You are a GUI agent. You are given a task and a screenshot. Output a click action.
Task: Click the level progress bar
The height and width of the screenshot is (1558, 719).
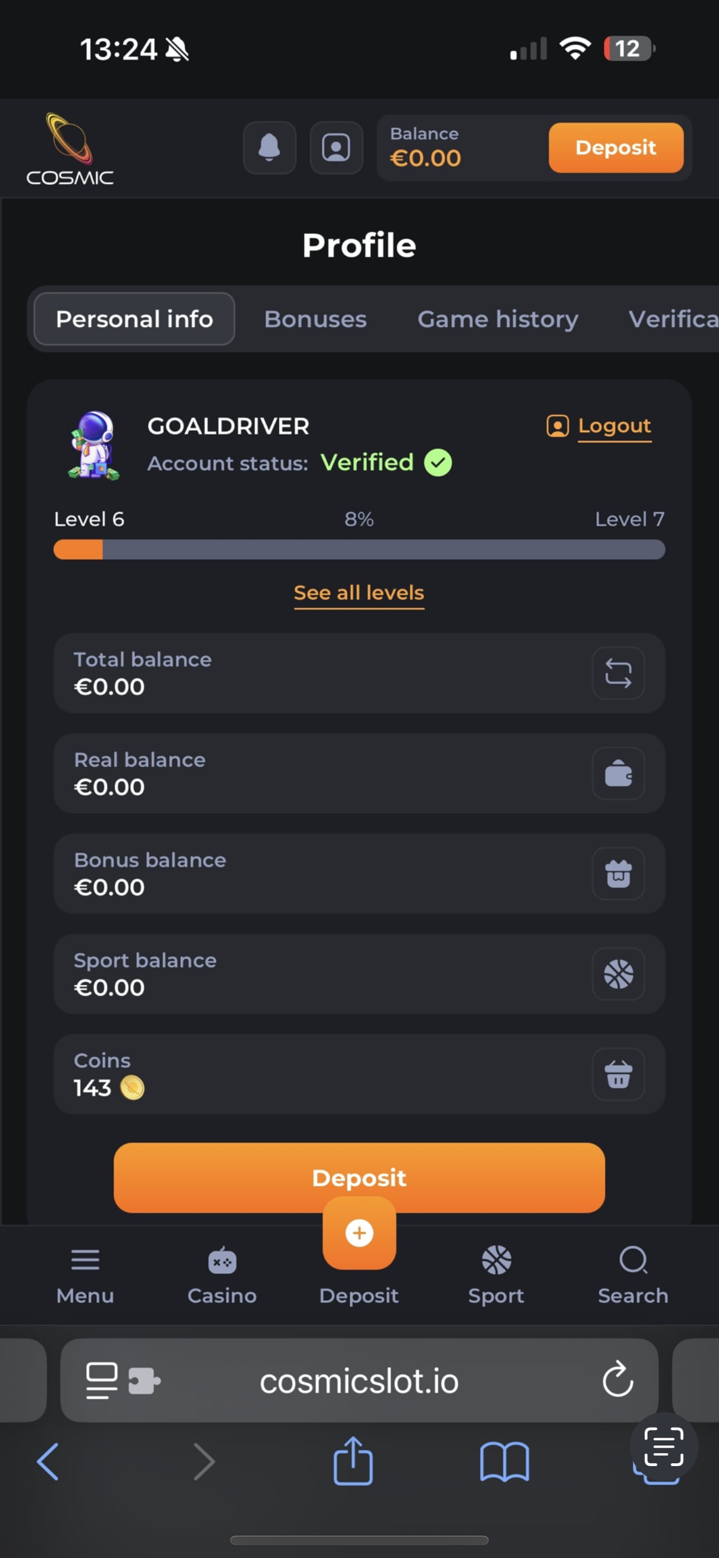click(x=359, y=550)
